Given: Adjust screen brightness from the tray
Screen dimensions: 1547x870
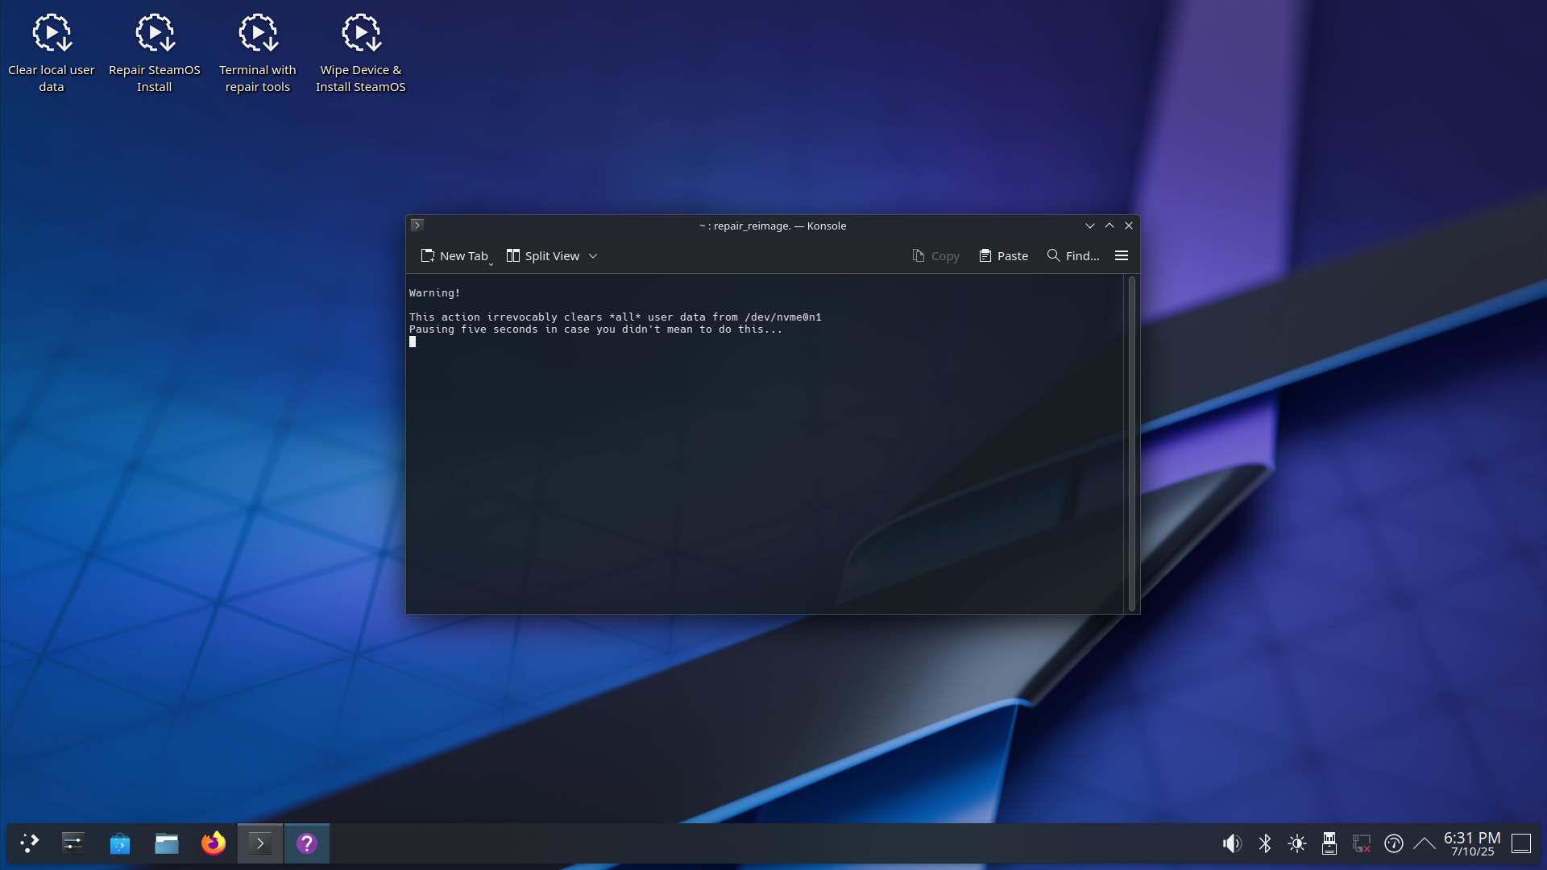Looking at the screenshot, I should click(1298, 843).
